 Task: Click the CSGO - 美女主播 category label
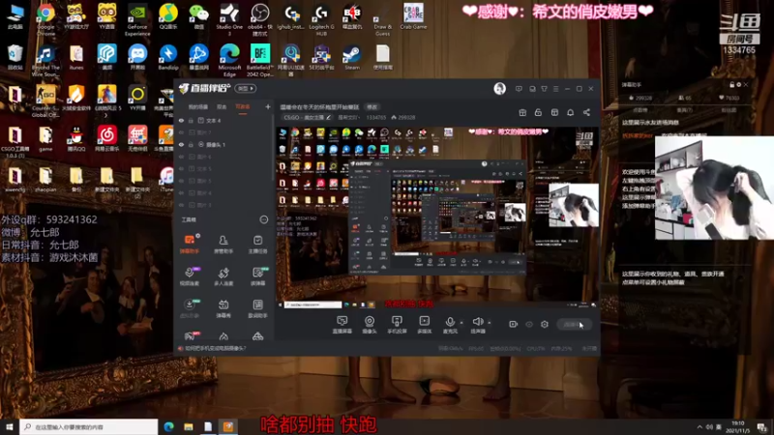pos(304,117)
